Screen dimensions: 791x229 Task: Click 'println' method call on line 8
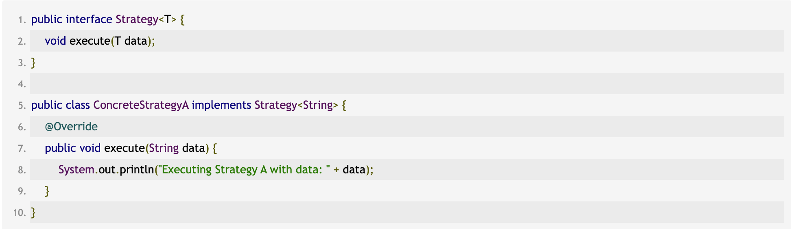(137, 170)
